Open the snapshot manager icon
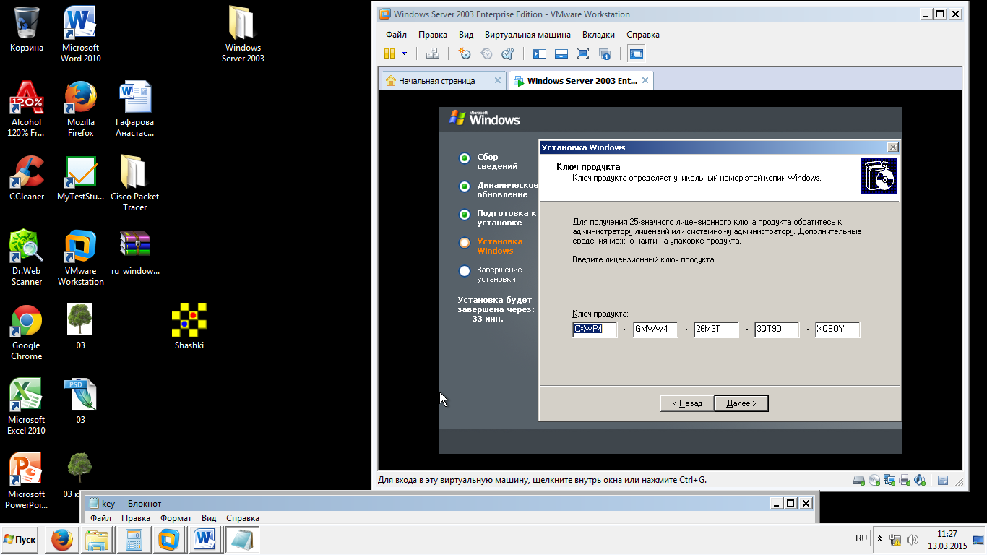This screenshot has height=555, width=987. click(508, 53)
